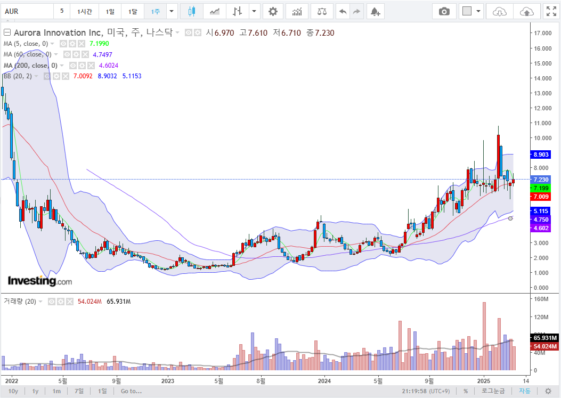
Task: Hide the MA 200 line with eye icon
Action: (72, 66)
